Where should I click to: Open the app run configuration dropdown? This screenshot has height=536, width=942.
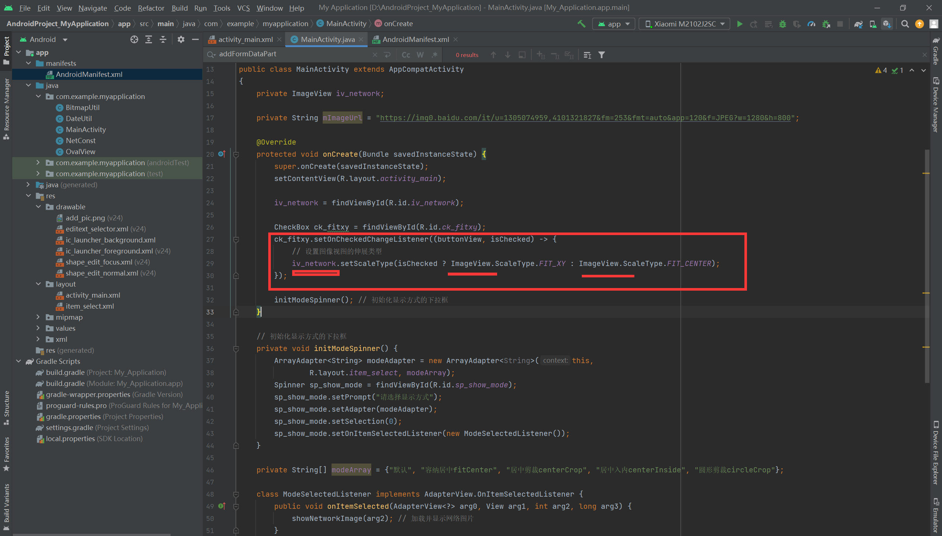614,24
